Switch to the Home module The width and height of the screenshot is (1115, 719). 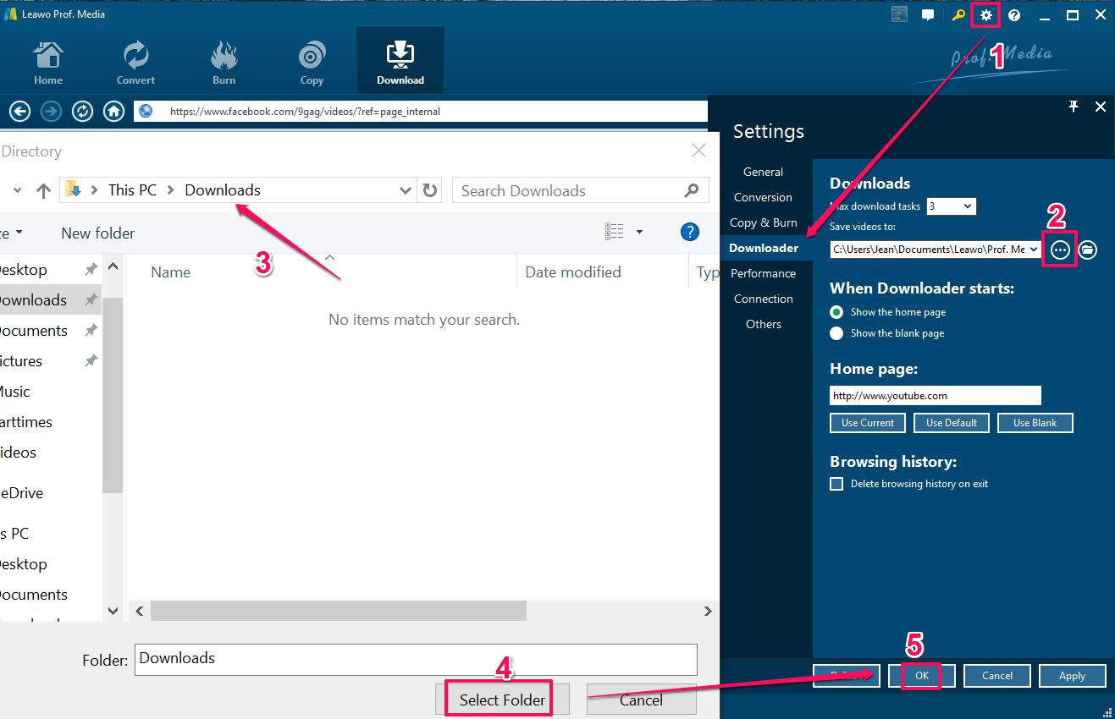[x=48, y=63]
